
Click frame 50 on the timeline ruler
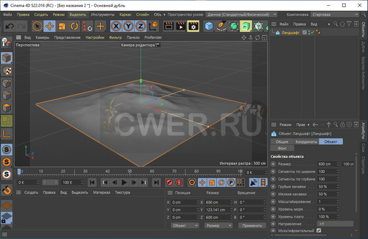[x=130, y=171]
